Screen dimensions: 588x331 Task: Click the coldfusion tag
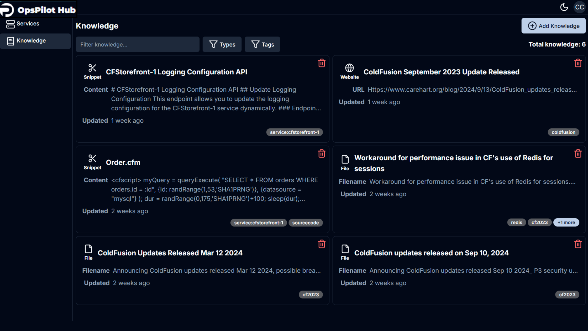(x=563, y=132)
